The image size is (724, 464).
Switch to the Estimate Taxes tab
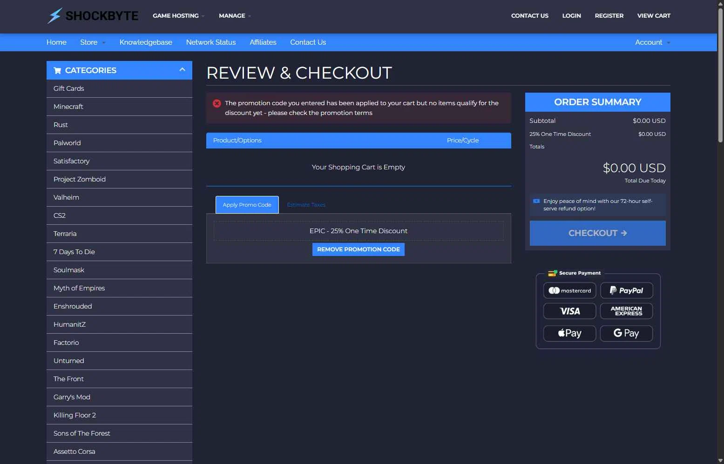tap(306, 205)
